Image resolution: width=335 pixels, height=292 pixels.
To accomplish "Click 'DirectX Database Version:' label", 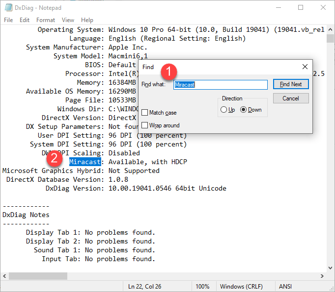I will coord(55,180).
